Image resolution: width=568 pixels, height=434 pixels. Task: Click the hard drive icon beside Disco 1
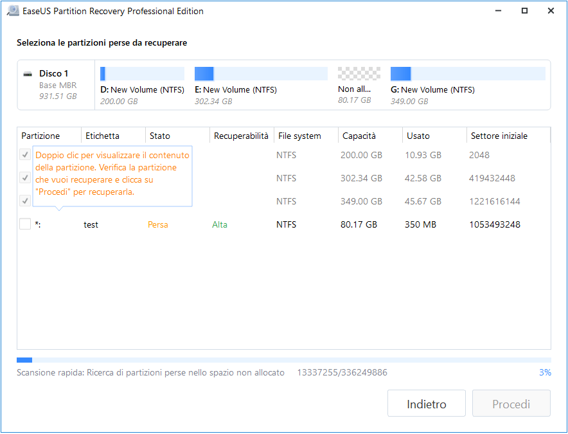pyautogui.click(x=28, y=74)
